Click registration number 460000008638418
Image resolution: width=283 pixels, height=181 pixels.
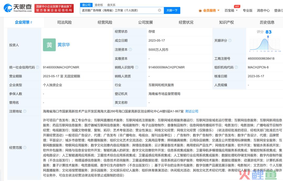click(261, 58)
